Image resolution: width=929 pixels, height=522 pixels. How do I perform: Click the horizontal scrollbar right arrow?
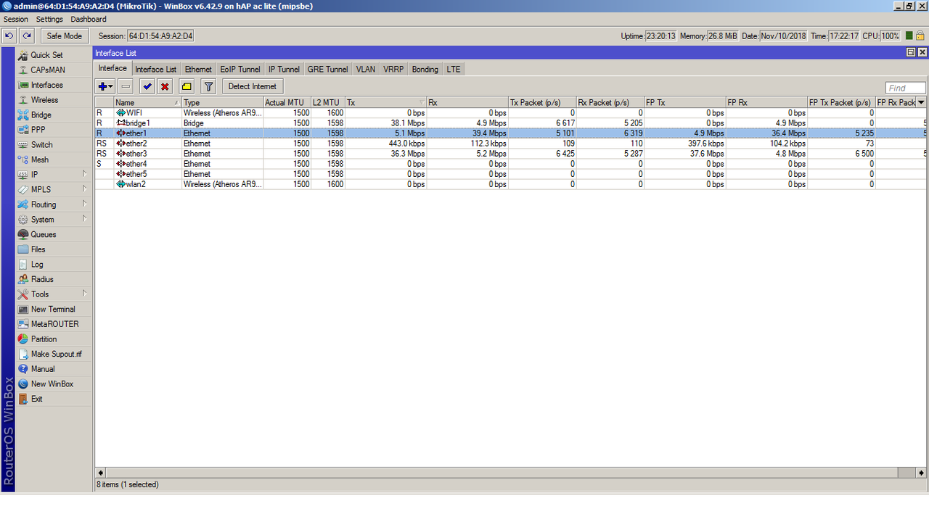coord(922,473)
